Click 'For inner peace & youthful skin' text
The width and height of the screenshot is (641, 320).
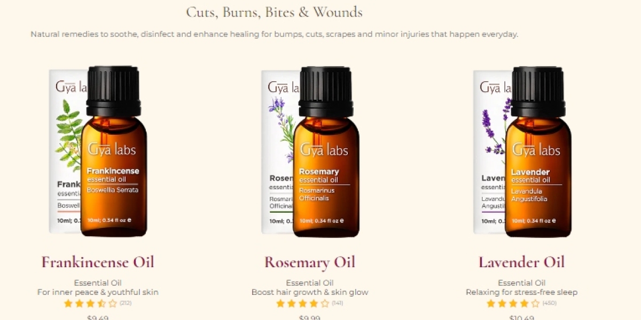click(x=98, y=292)
